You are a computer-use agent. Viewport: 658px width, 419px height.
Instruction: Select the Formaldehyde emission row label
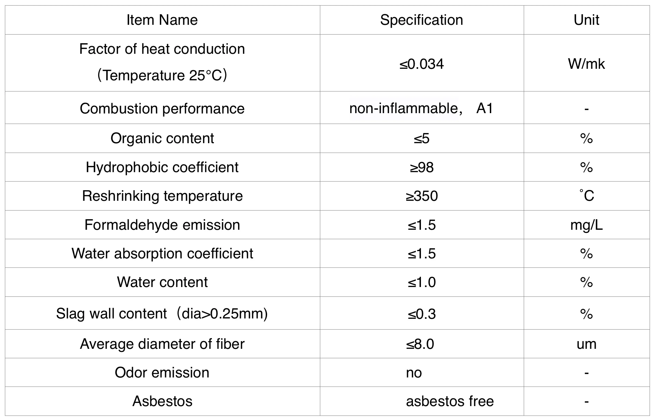pyautogui.click(x=162, y=225)
